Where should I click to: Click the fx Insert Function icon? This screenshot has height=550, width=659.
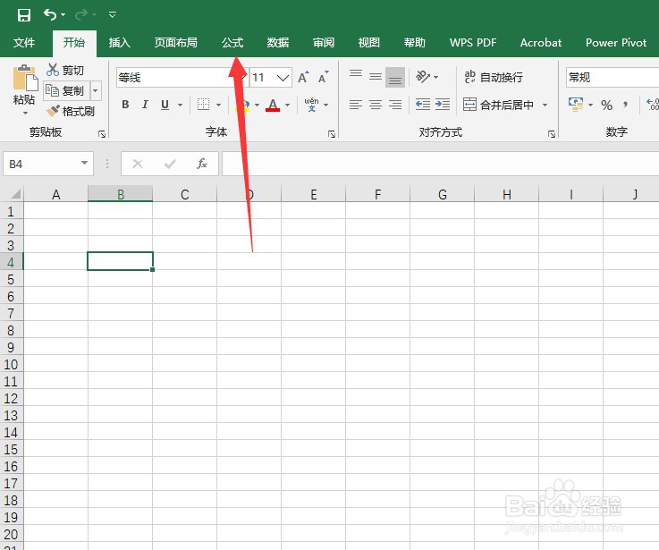(x=202, y=164)
